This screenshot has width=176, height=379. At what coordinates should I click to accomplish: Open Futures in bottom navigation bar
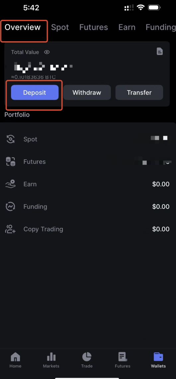click(x=123, y=360)
